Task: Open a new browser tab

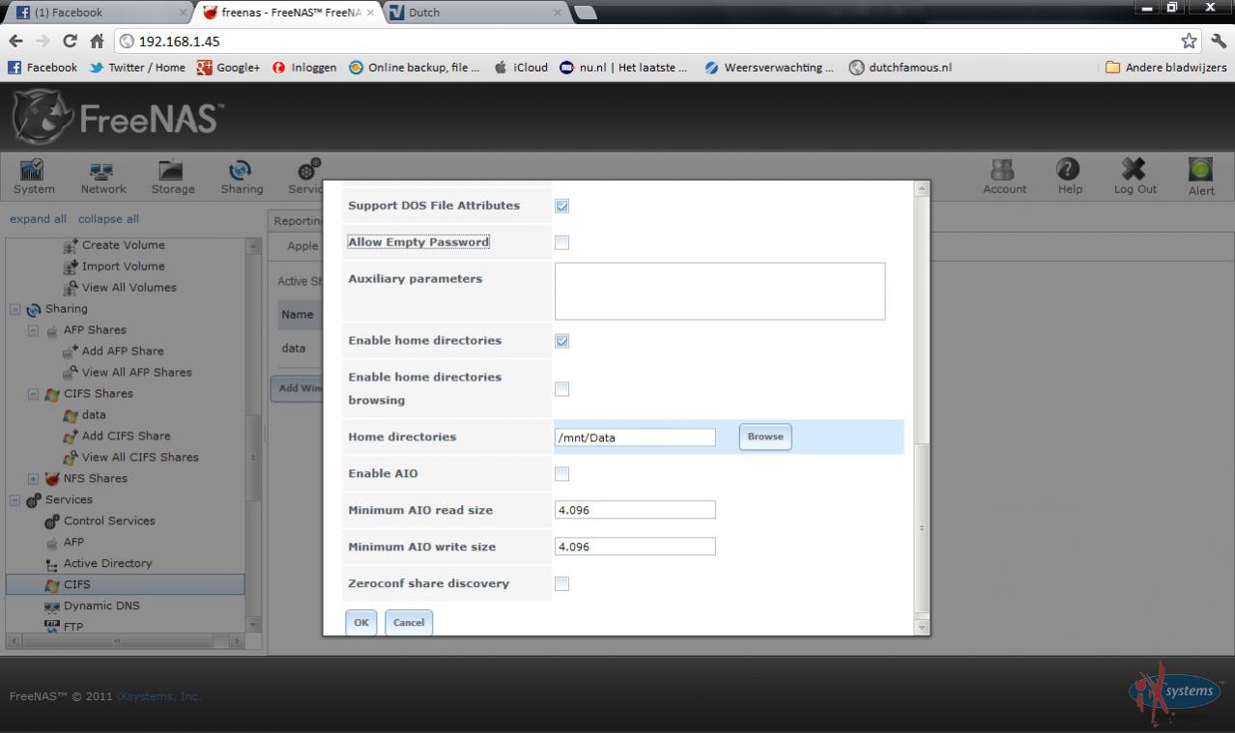Action: [586, 13]
